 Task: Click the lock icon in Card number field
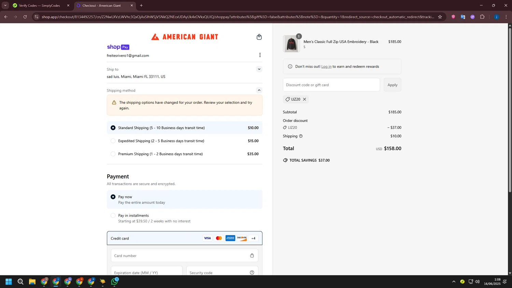(252, 256)
